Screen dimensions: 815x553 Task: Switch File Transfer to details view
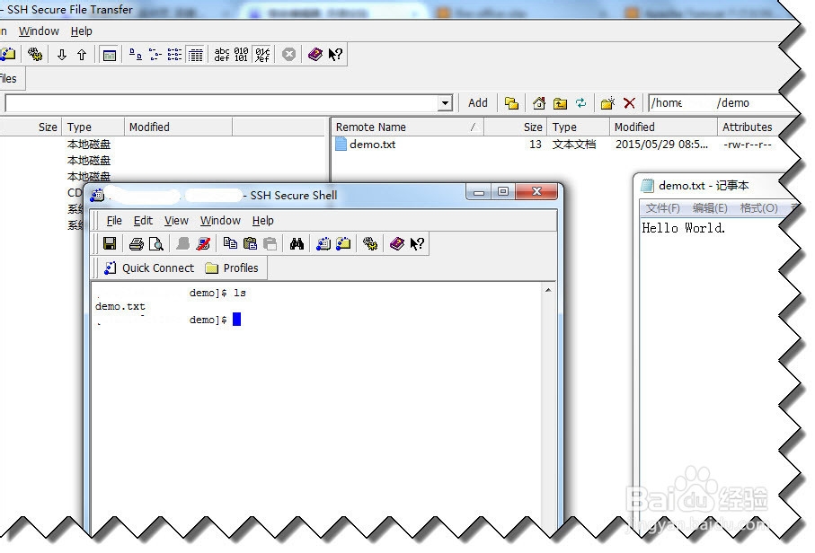click(x=195, y=54)
